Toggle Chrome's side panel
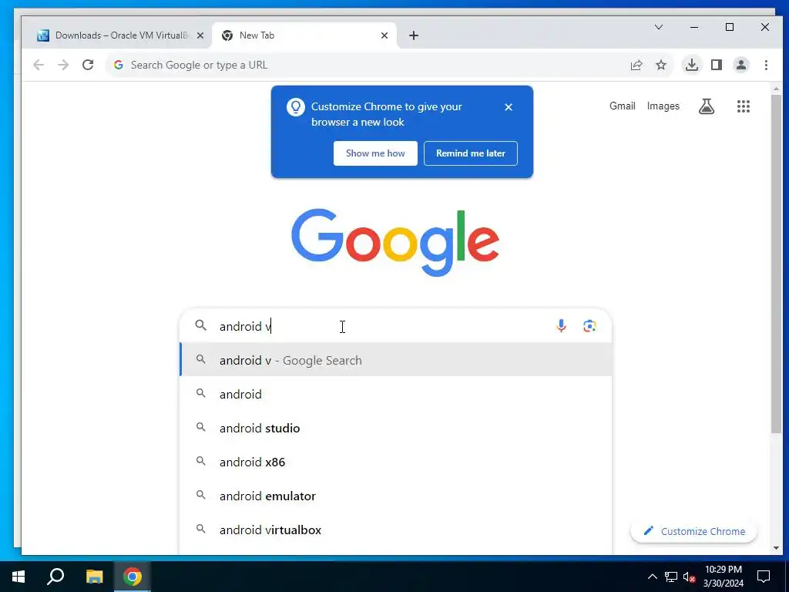Image resolution: width=789 pixels, height=592 pixels. click(x=717, y=65)
